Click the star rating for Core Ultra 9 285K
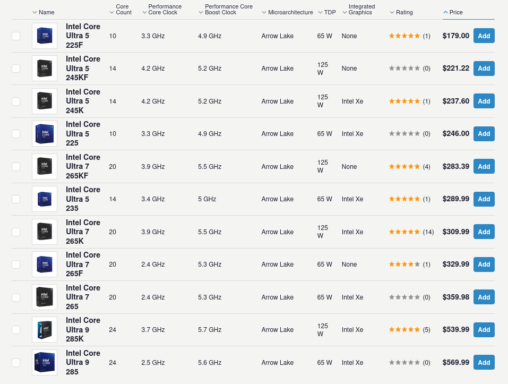The height and width of the screenshot is (384, 508). tap(404, 330)
